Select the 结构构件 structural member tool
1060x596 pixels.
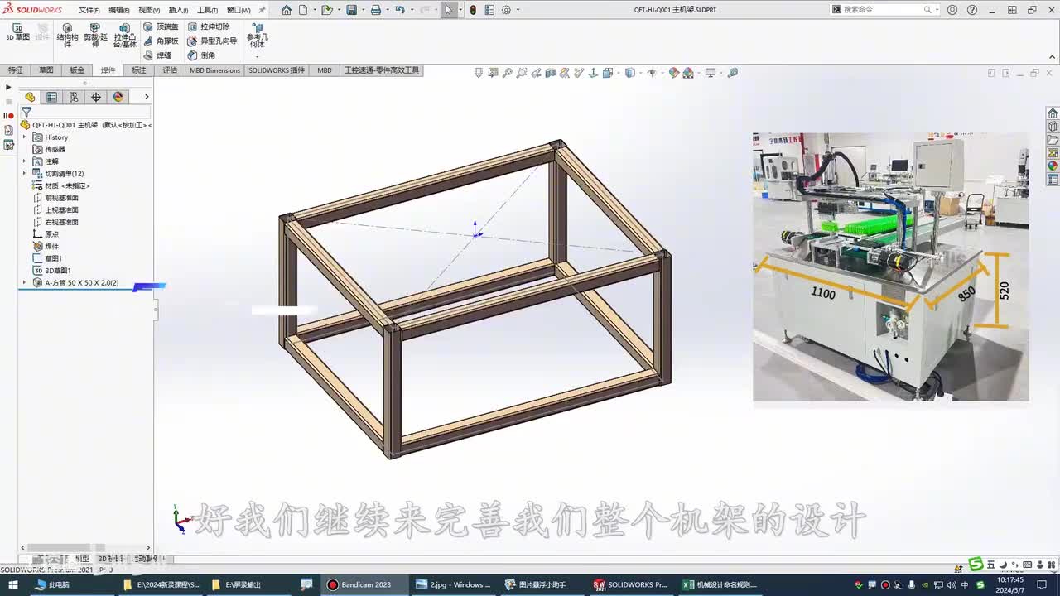coord(68,35)
